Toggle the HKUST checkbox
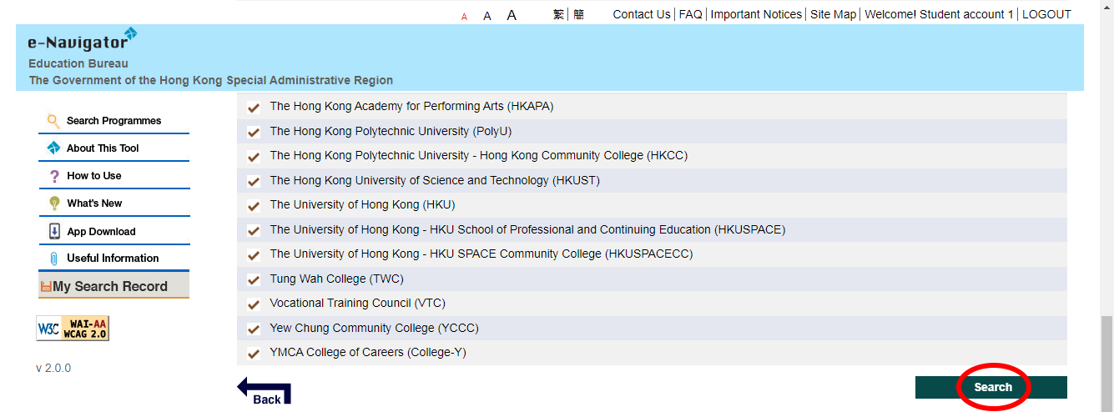The height and width of the screenshot is (412, 1114). [x=254, y=181]
